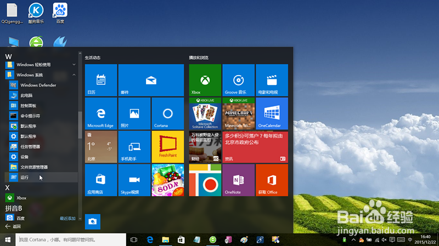Open 任务管理器 in the app list

[x=41, y=146]
